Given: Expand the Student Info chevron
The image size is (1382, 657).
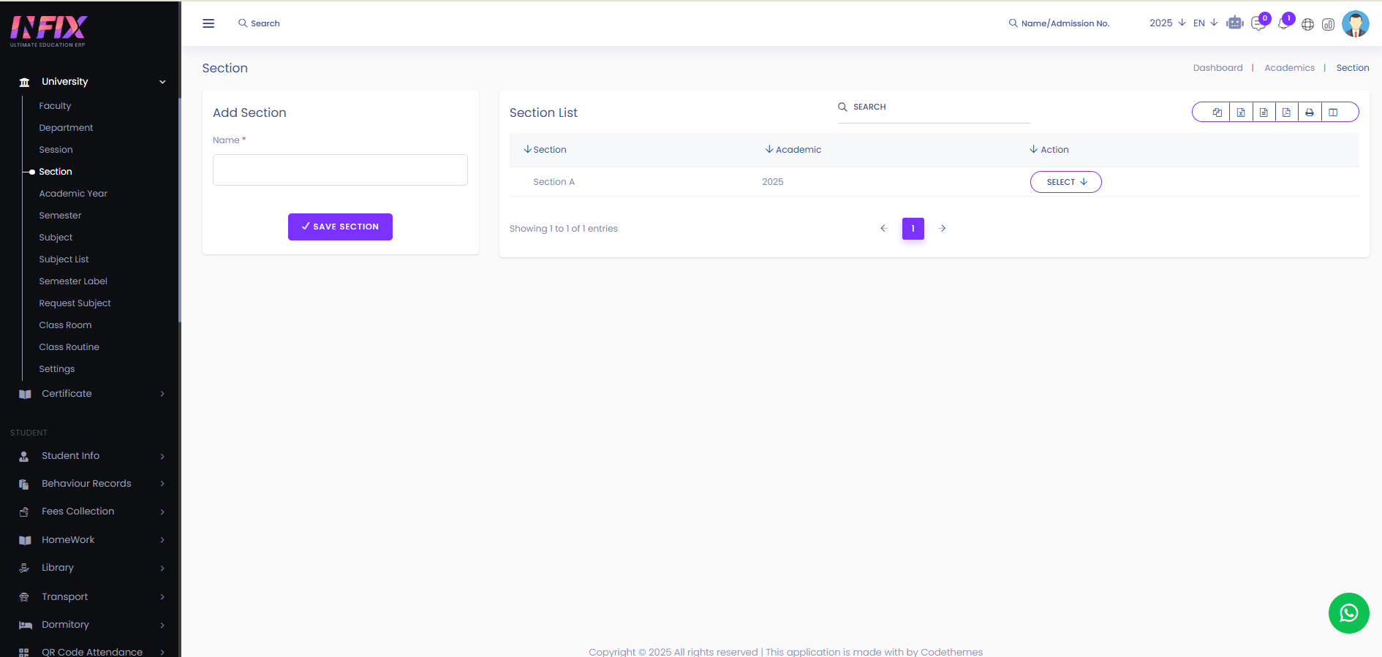Looking at the screenshot, I should click(162, 456).
